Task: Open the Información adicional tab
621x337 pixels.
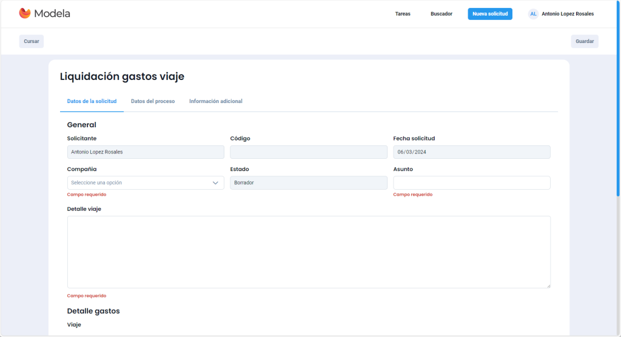Action: click(215, 101)
